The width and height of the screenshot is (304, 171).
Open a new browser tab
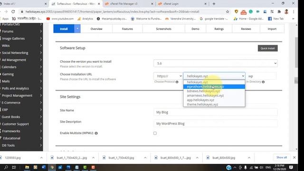[x=214, y=4]
